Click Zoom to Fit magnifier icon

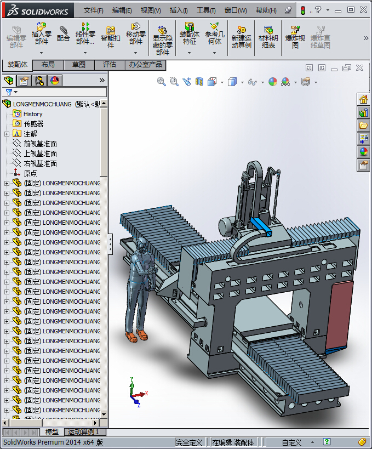pyautogui.click(x=162, y=82)
